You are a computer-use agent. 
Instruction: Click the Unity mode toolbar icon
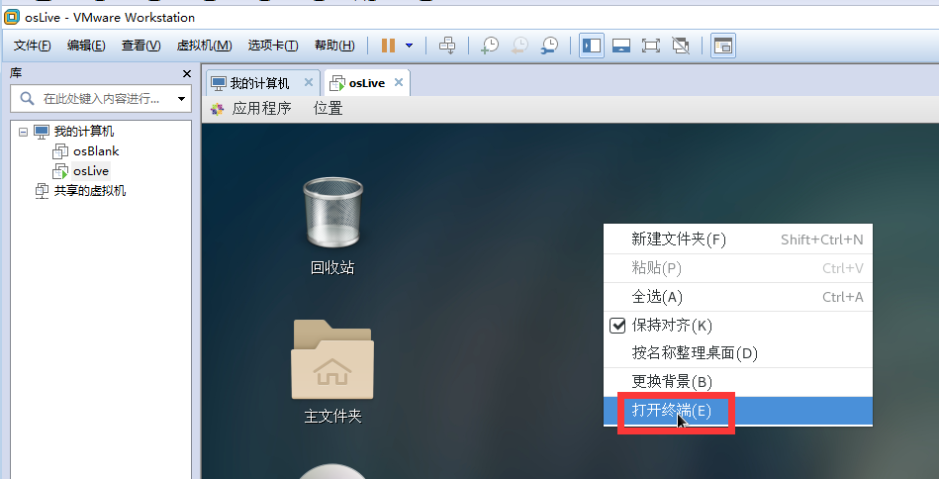(x=680, y=46)
